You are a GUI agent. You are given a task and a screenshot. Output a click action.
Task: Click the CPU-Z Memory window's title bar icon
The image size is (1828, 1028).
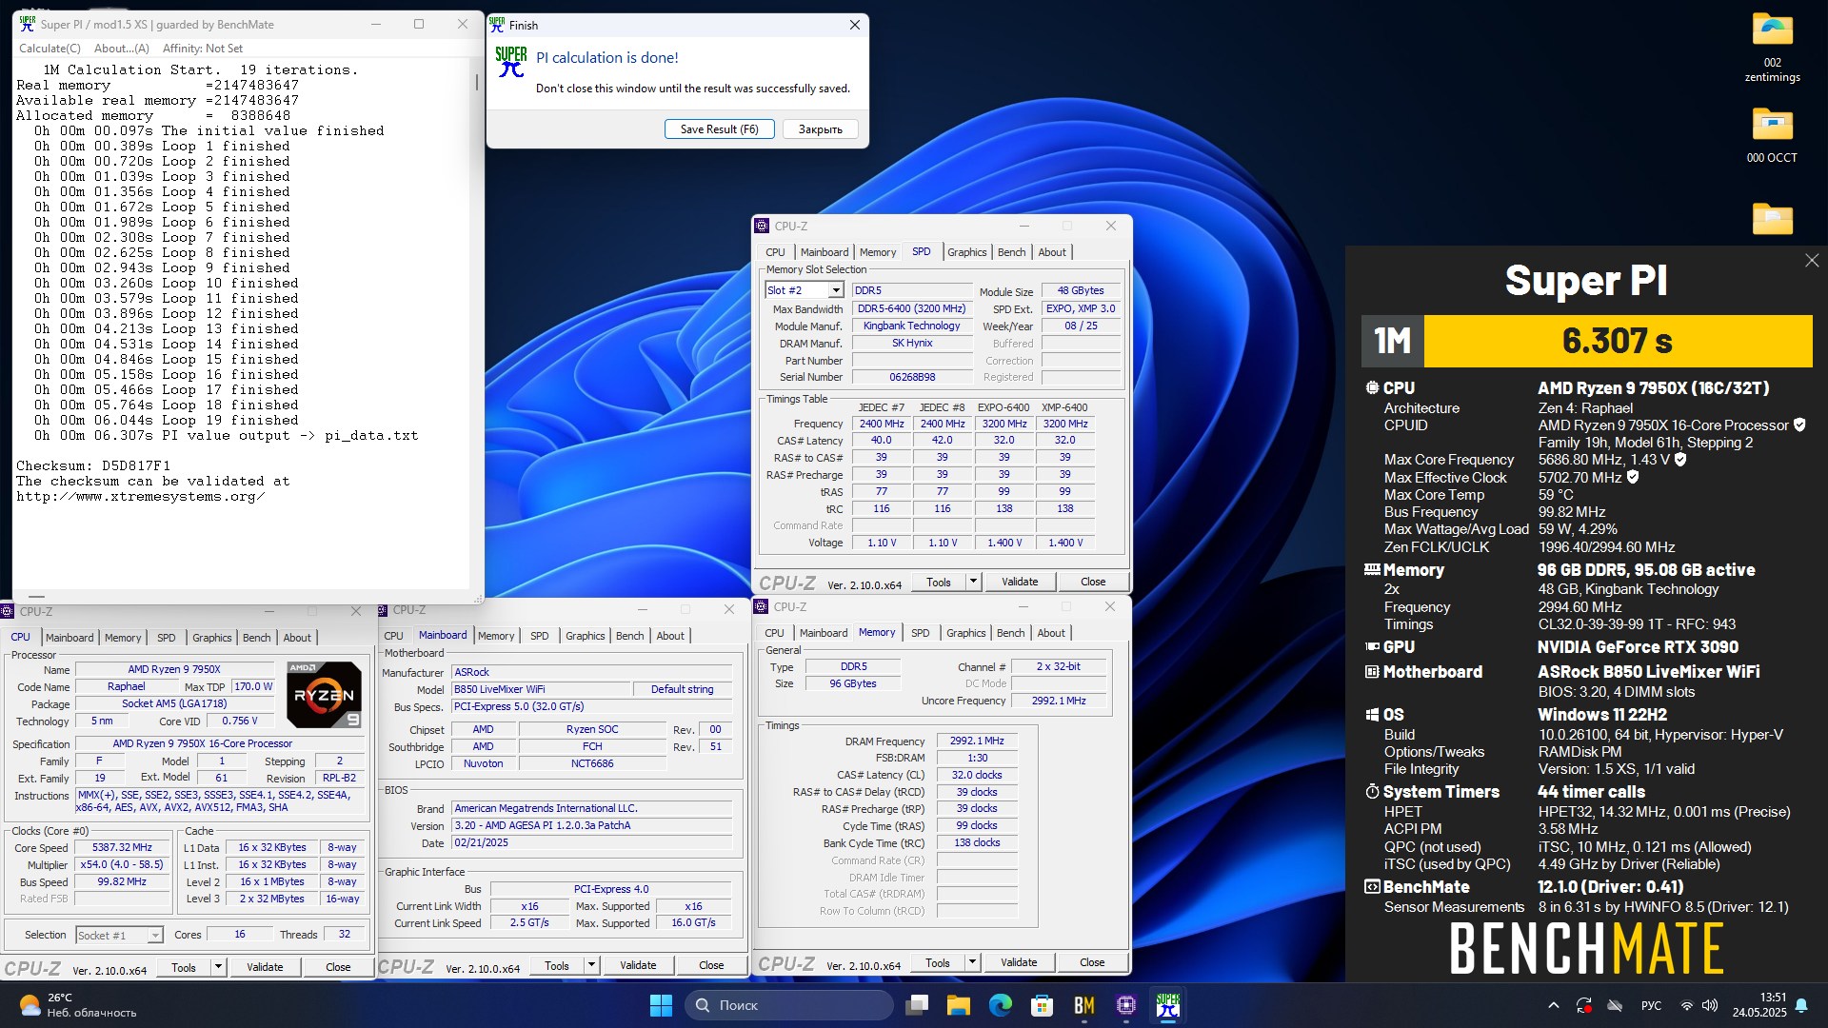[x=761, y=606]
